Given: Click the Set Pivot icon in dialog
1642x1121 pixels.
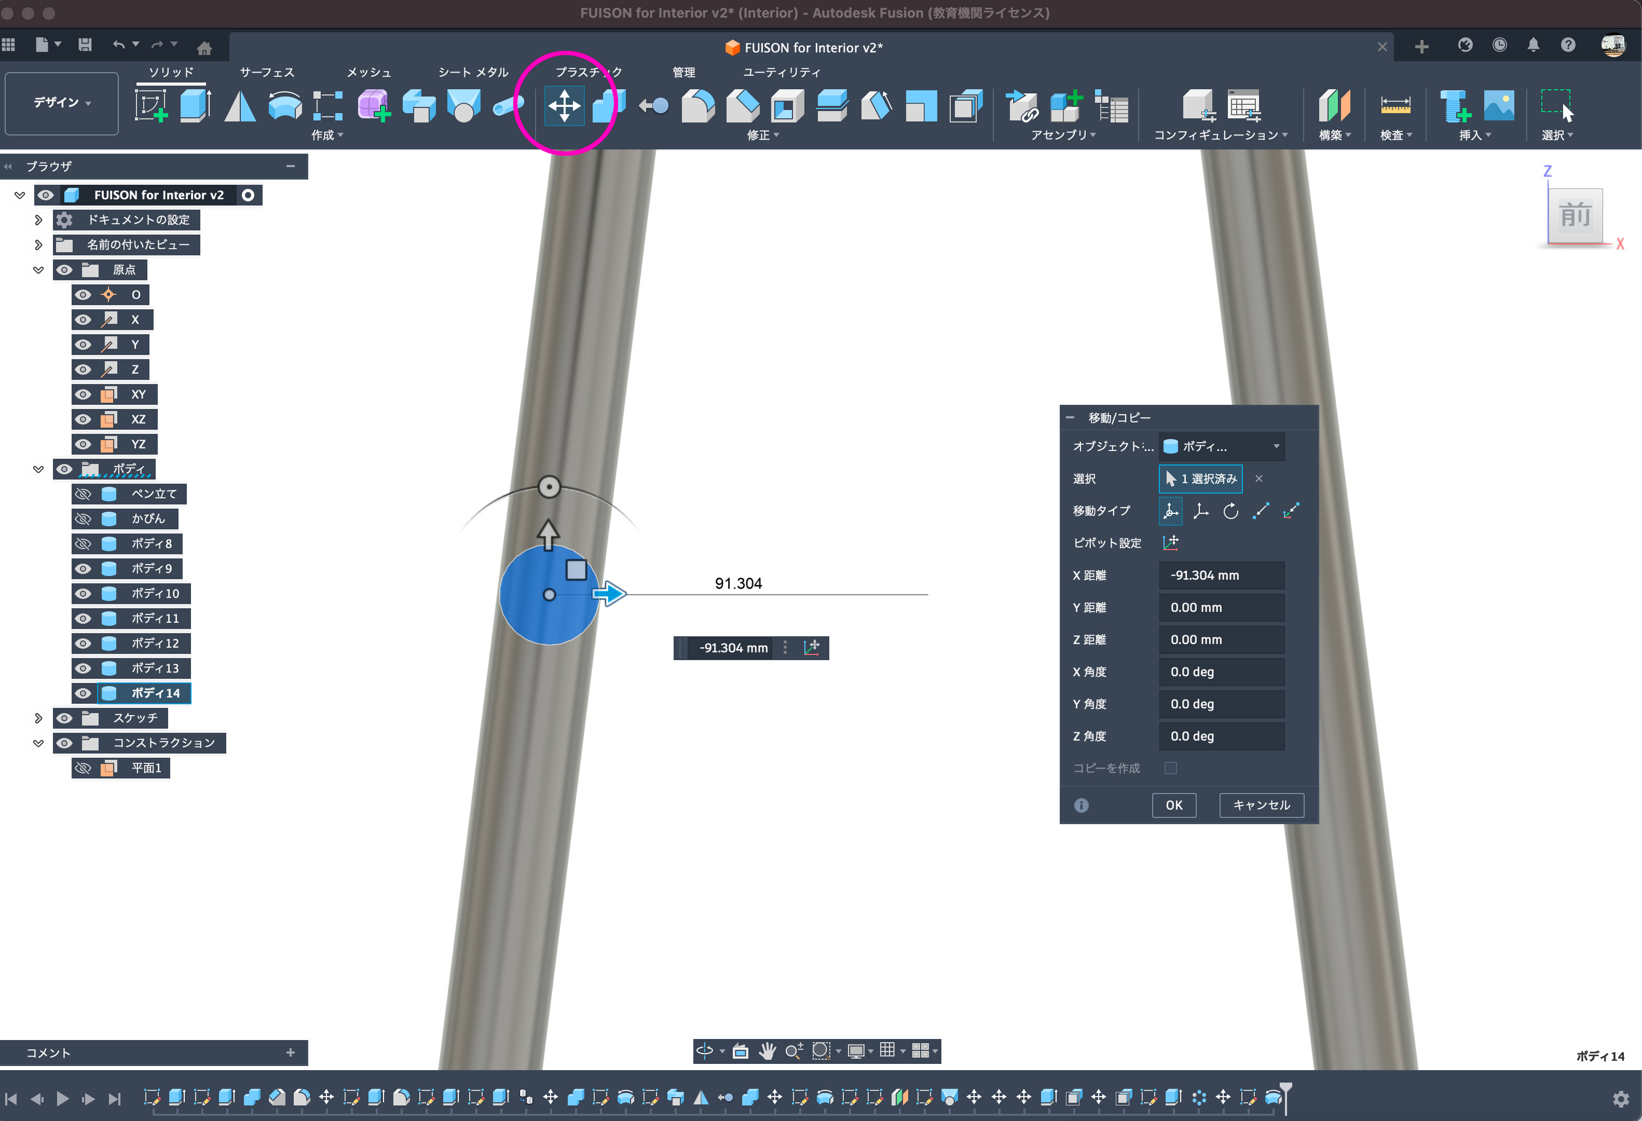Looking at the screenshot, I should (1170, 542).
